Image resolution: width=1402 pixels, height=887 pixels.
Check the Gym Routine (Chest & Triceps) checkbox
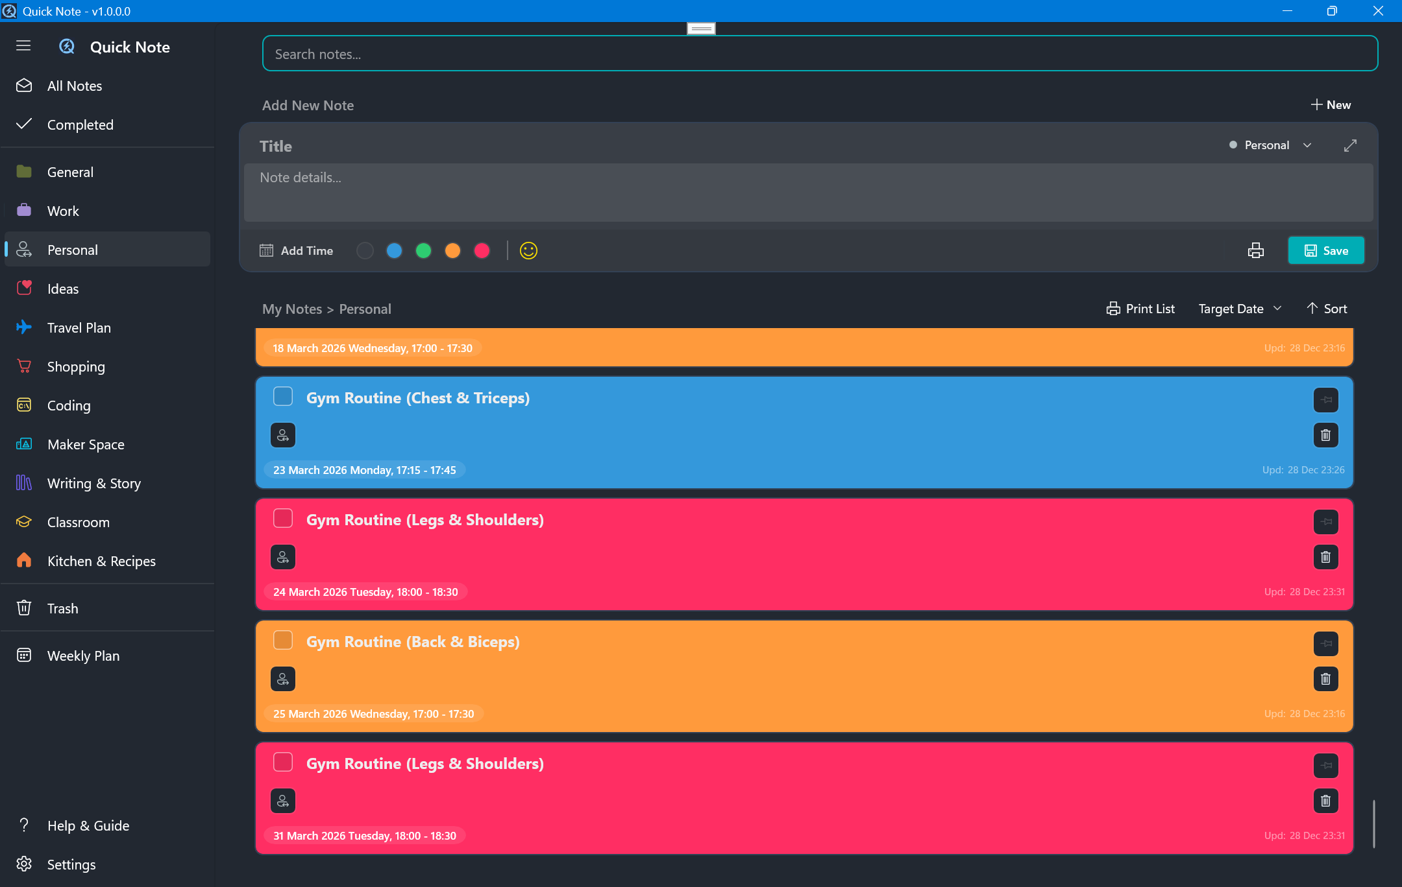point(283,396)
